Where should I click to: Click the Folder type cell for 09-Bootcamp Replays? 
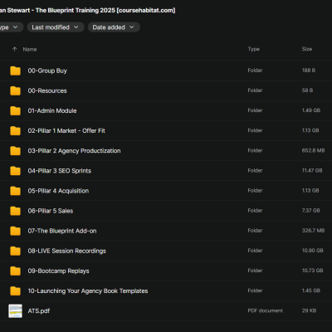[x=255, y=271]
